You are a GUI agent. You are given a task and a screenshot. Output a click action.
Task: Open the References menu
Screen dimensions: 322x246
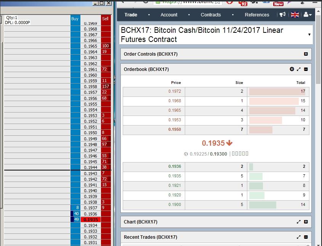click(x=257, y=15)
